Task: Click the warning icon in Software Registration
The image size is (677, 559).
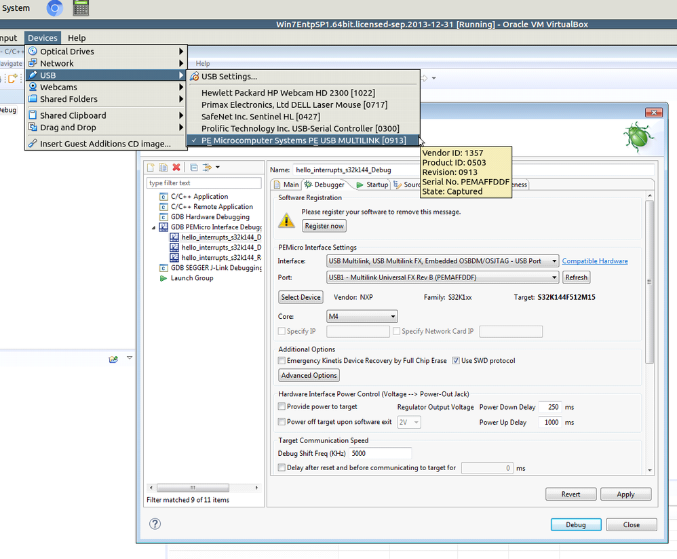Action: tap(286, 220)
